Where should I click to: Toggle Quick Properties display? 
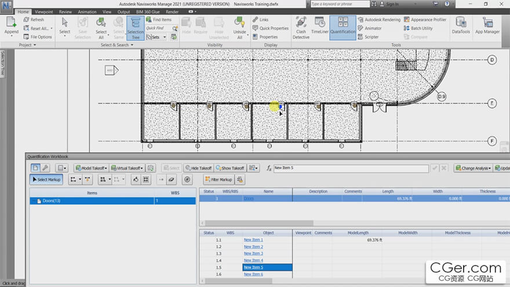271,28
